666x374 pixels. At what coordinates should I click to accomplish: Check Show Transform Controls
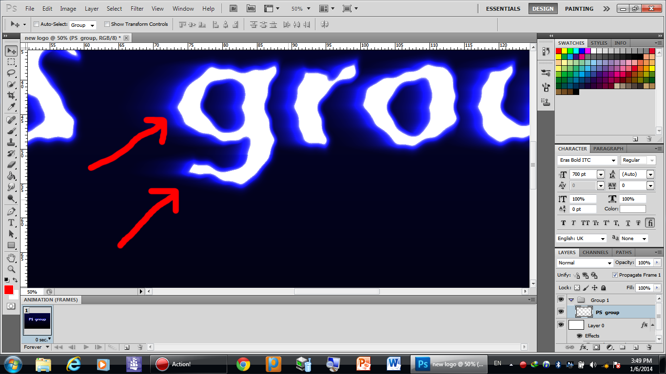107,24
